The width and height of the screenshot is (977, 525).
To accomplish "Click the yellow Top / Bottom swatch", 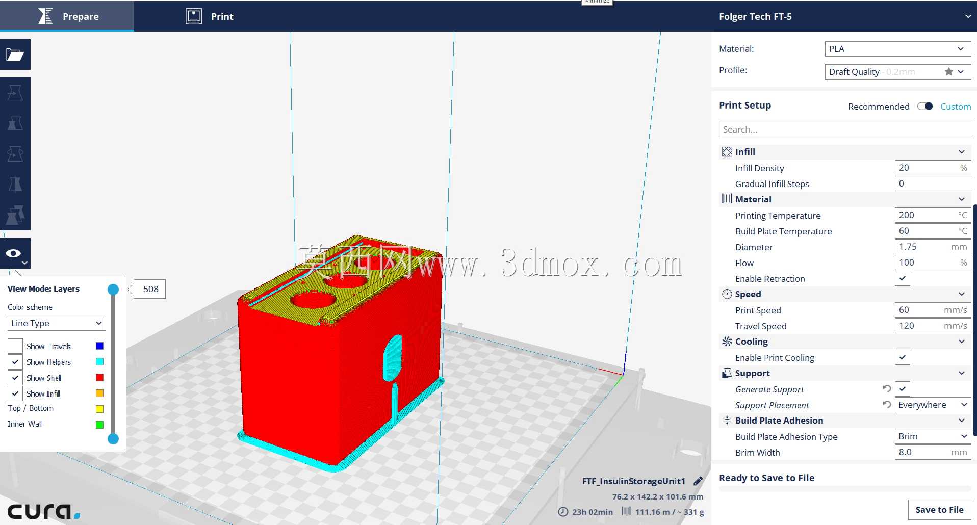I will click(100, 409).
